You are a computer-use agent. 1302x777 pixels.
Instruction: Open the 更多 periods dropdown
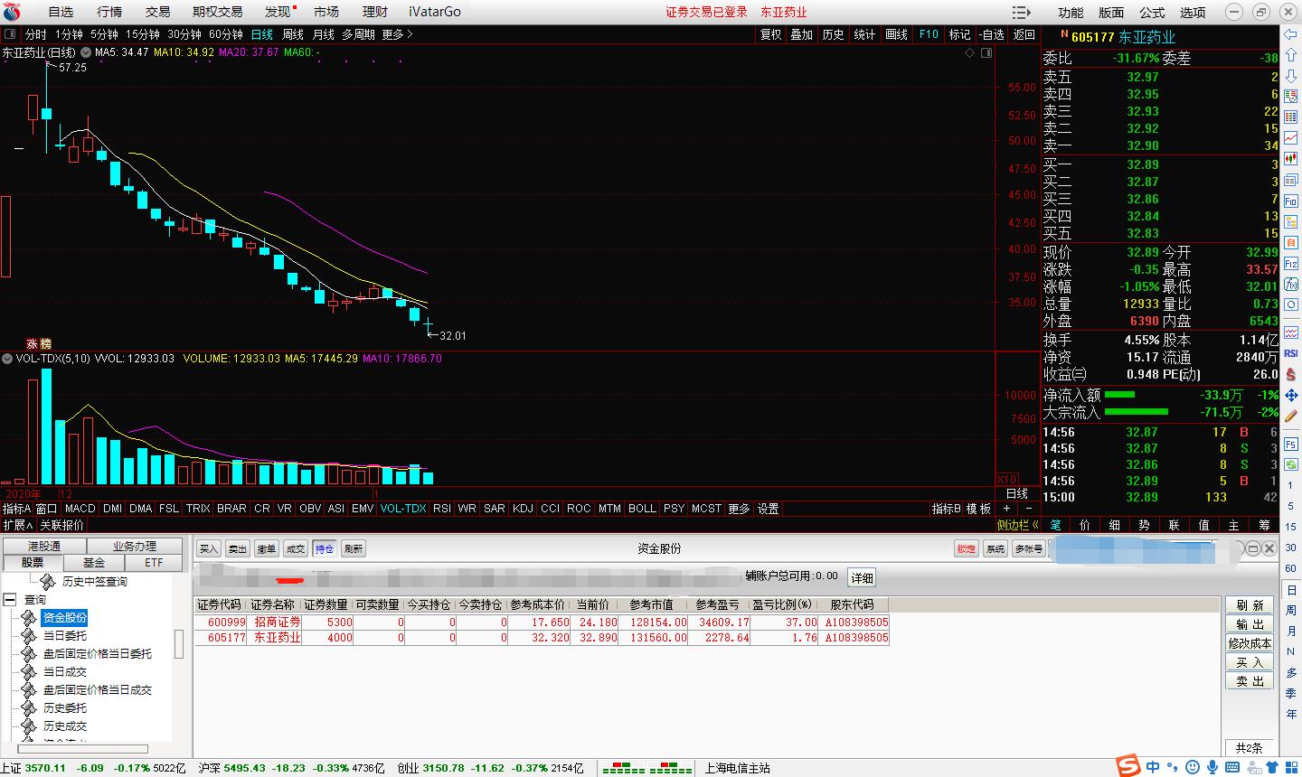pyautogui.click(x=397, y=34)
